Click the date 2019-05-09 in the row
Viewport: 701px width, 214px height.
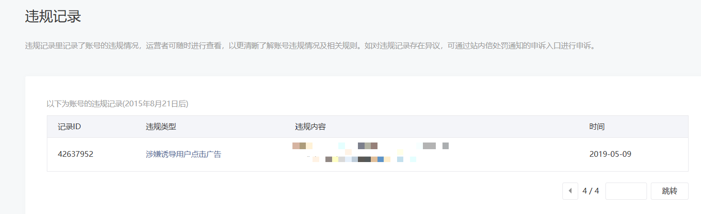(x=611, y=154)
